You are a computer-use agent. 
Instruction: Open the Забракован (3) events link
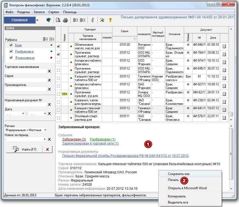74,139
